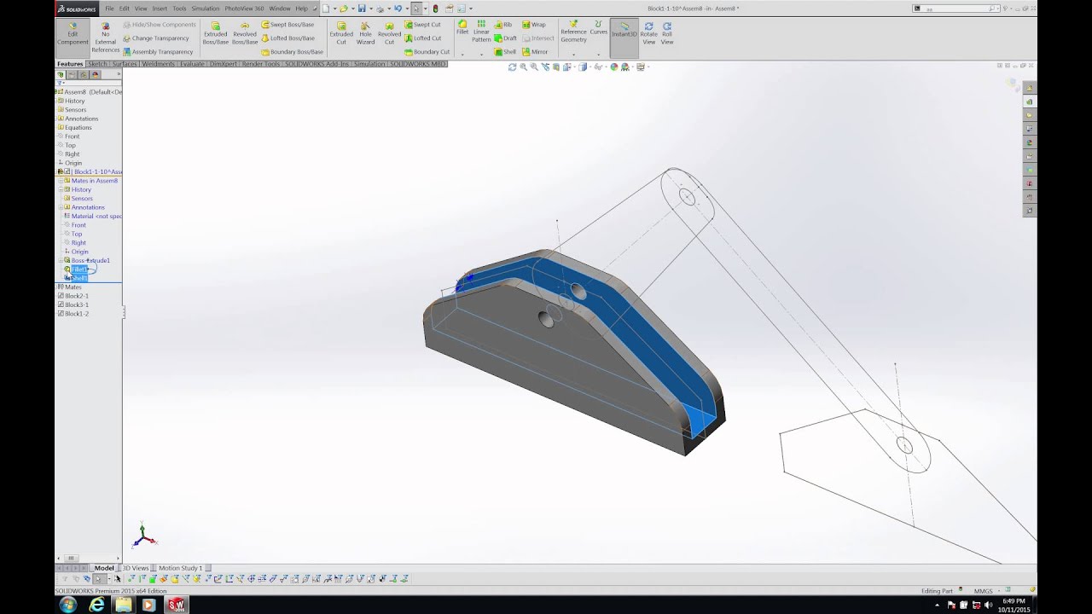Open the 3D Views tab
1092x614 pixels.
click(135, 568)
